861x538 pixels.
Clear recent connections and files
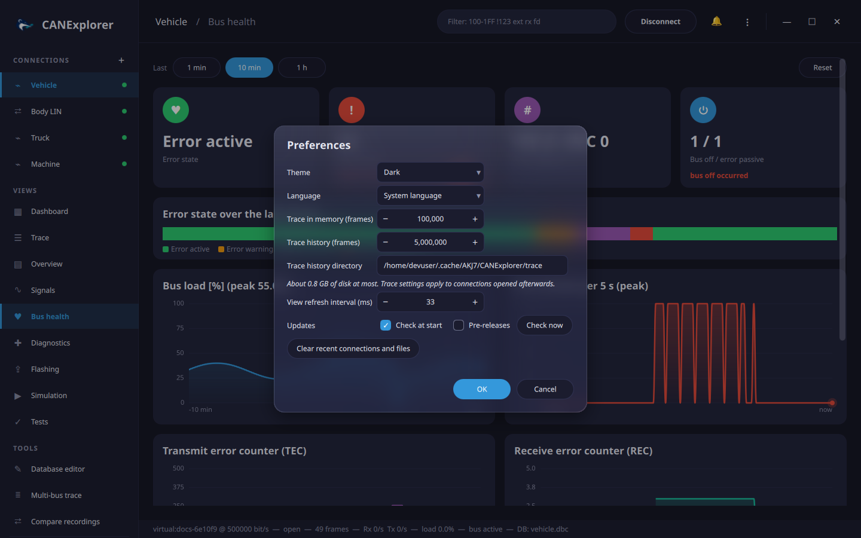tap(353, 349)
